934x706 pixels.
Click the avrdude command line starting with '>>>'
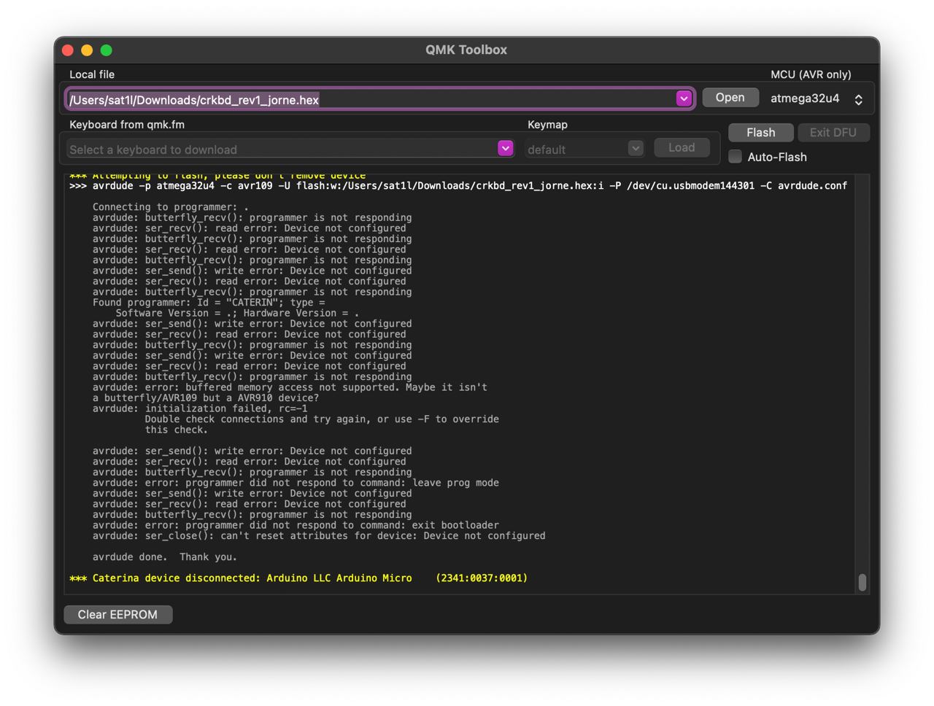pos(458,186)
